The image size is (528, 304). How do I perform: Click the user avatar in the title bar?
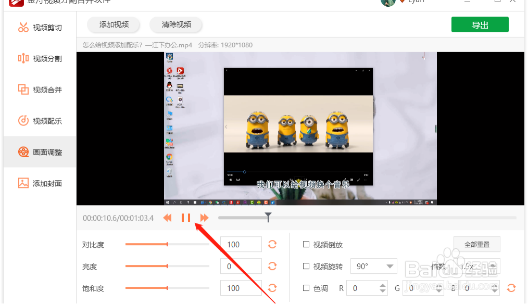pos(388,2)
